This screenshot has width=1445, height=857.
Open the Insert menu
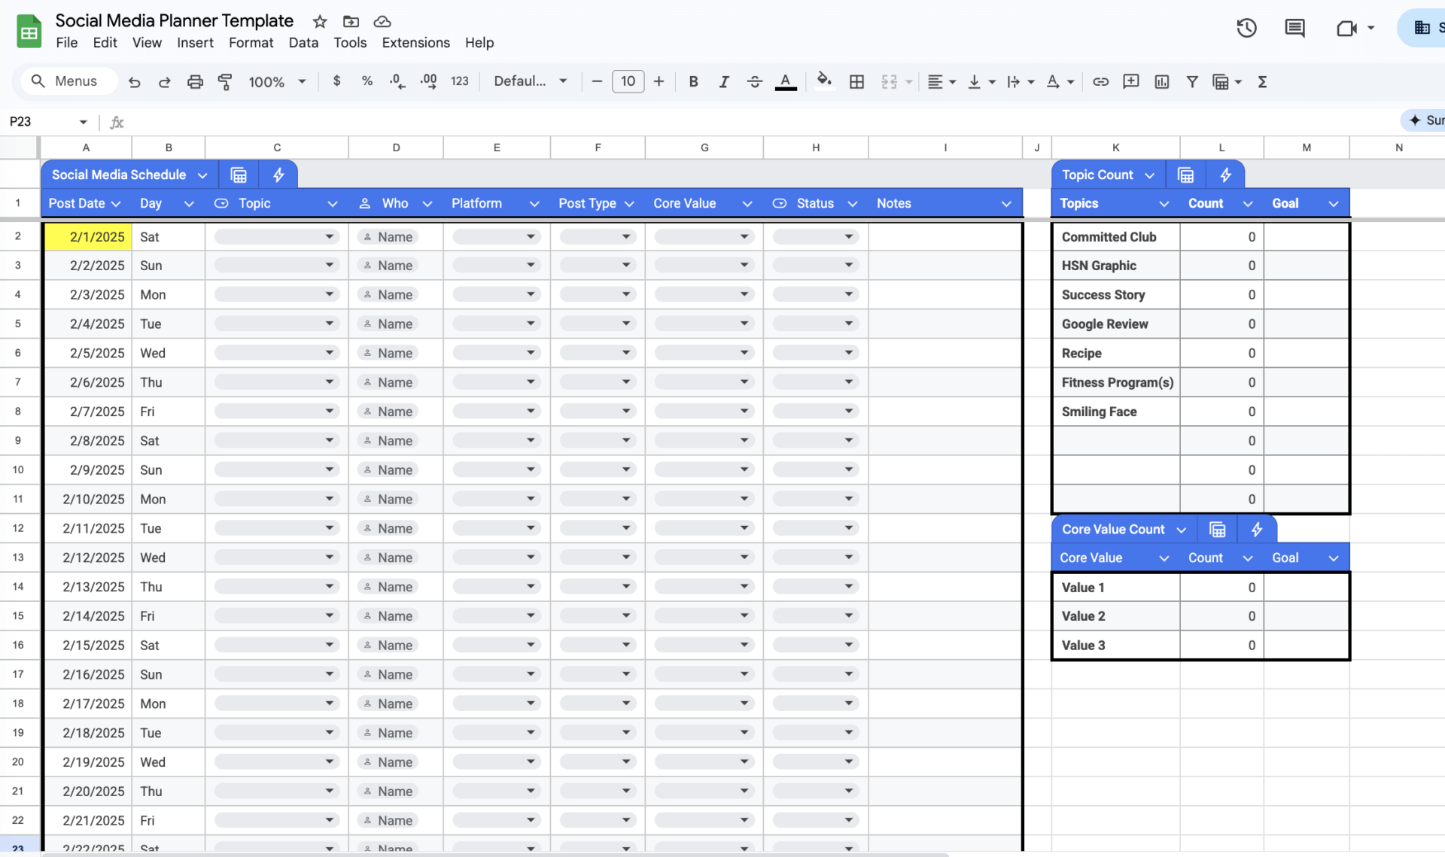pos(195,43)
